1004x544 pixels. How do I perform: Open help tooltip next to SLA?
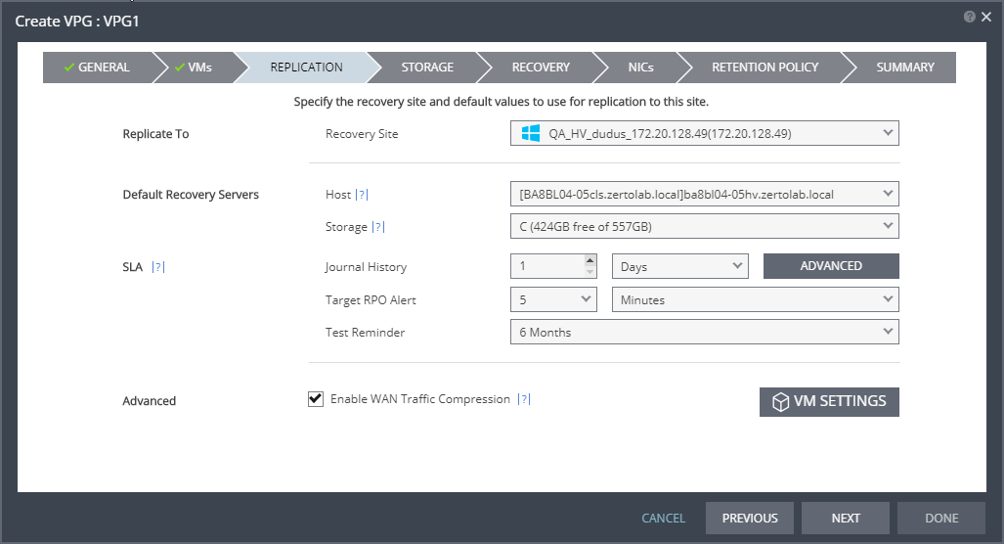click(158, 266)
